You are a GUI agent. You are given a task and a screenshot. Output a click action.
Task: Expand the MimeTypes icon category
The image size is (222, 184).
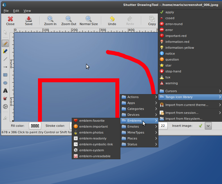[x=139, y=132]
